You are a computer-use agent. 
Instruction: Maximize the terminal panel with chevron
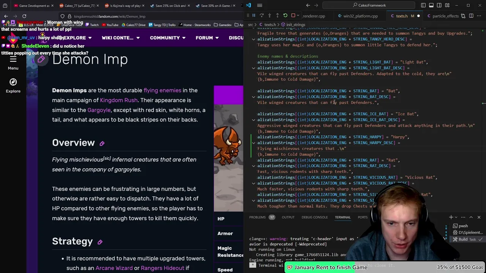point(471,217)
